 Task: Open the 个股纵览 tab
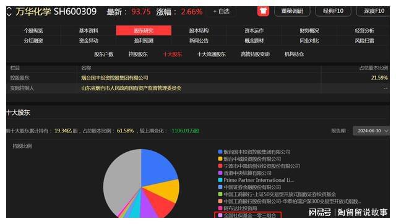click(33, 30)
